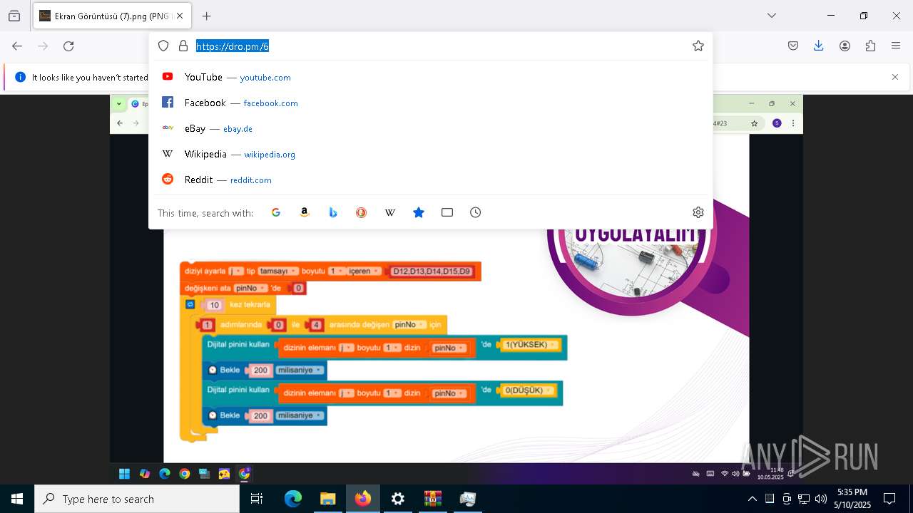The height and width of the screenshot is (513, 913).
Task: Search with DuckDuckGo this time
Action: 362,212
